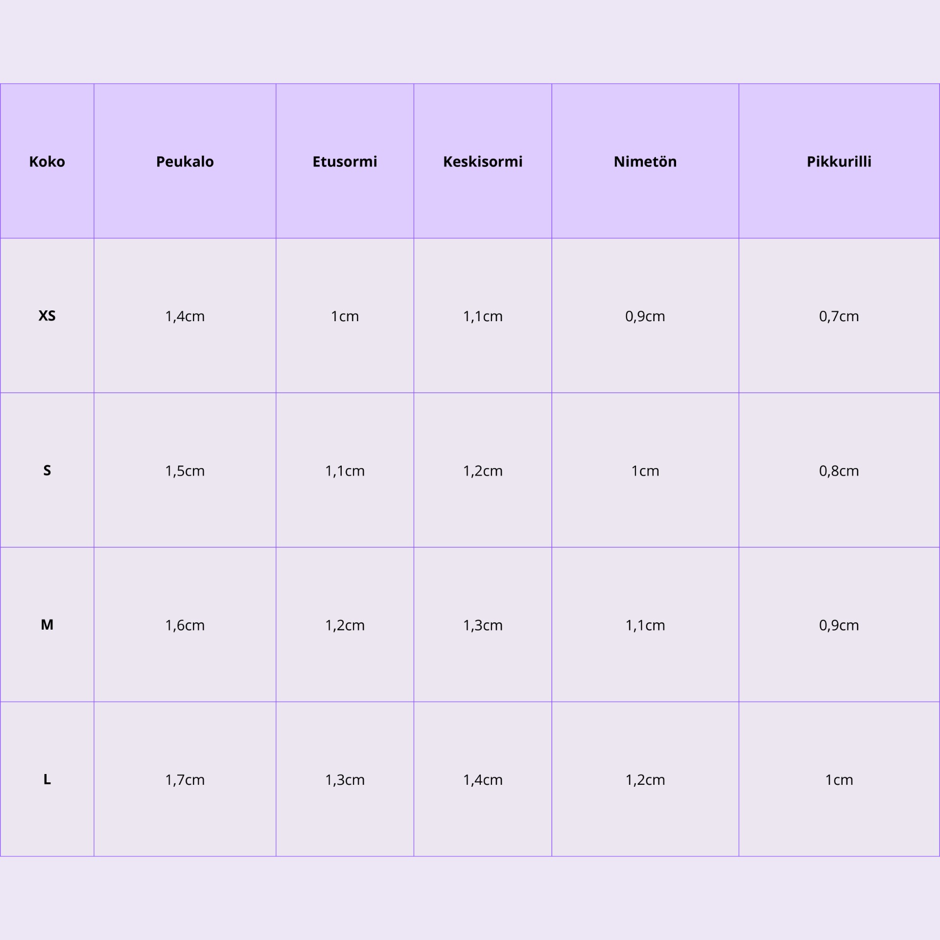The height and width of the screenshot is (940, 940).
Task: Select the Peukalo column header
Action: tap(185, 161)
